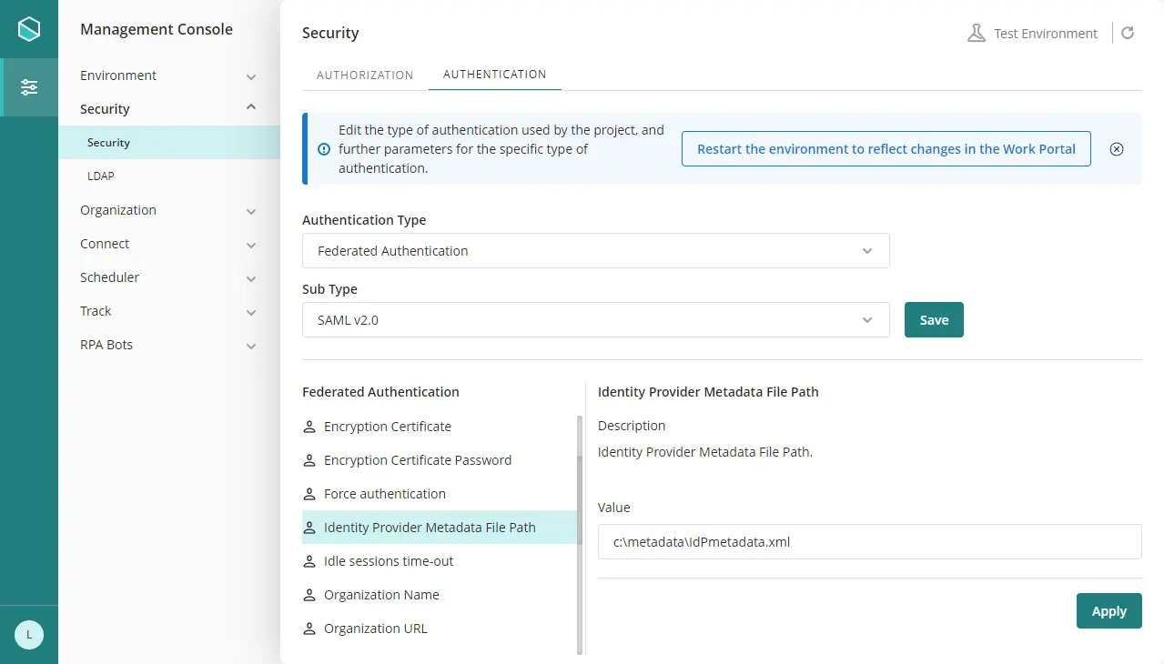Open the Authentication Type dropdown

coord(595,251)
